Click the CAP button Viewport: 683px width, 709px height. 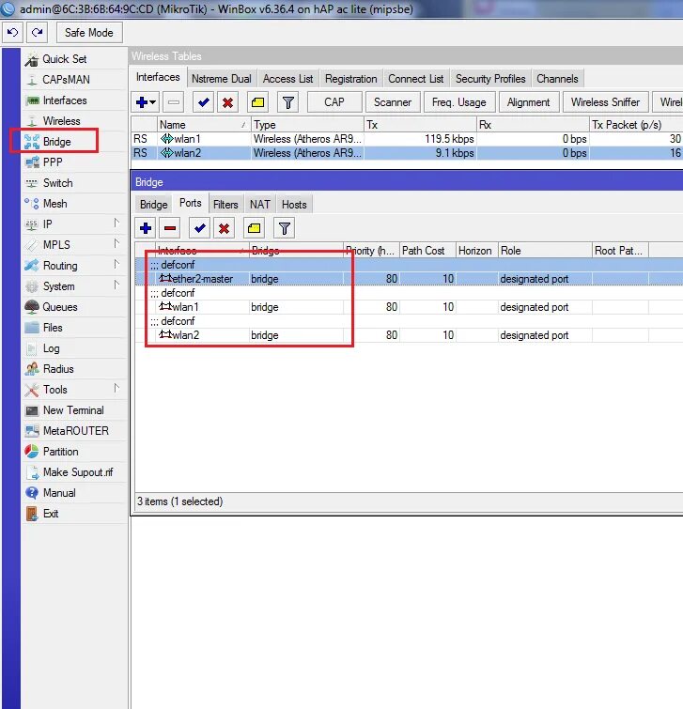334,102
